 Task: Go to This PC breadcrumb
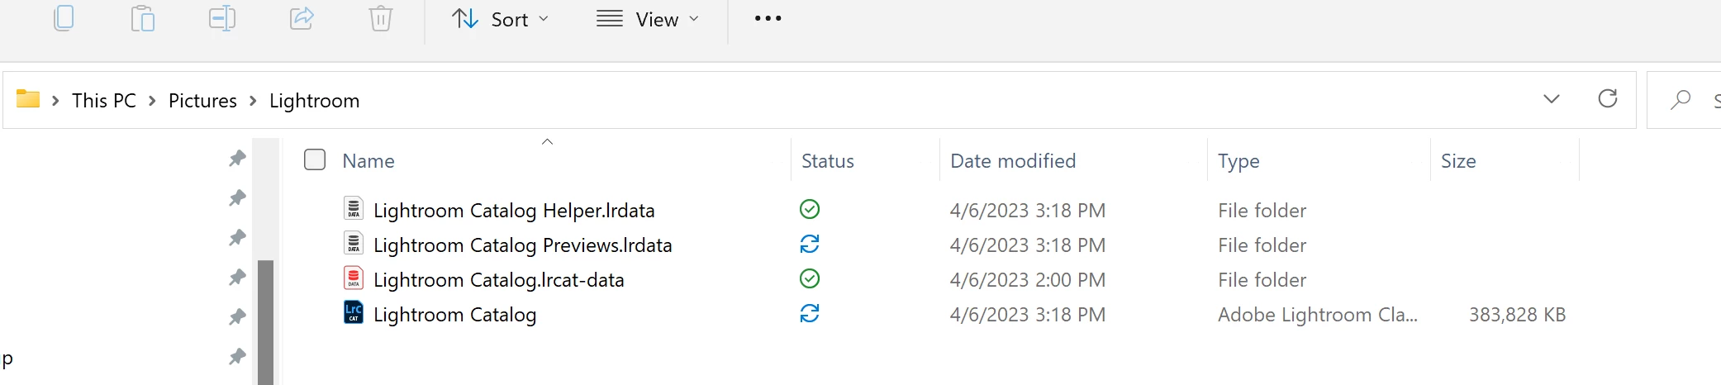(x=104, y=101)
